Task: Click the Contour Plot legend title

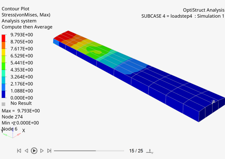Action: (15, 9)
